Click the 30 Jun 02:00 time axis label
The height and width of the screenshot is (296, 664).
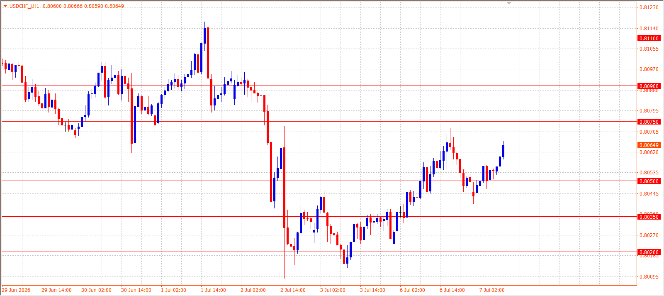[x=96, y=290]
